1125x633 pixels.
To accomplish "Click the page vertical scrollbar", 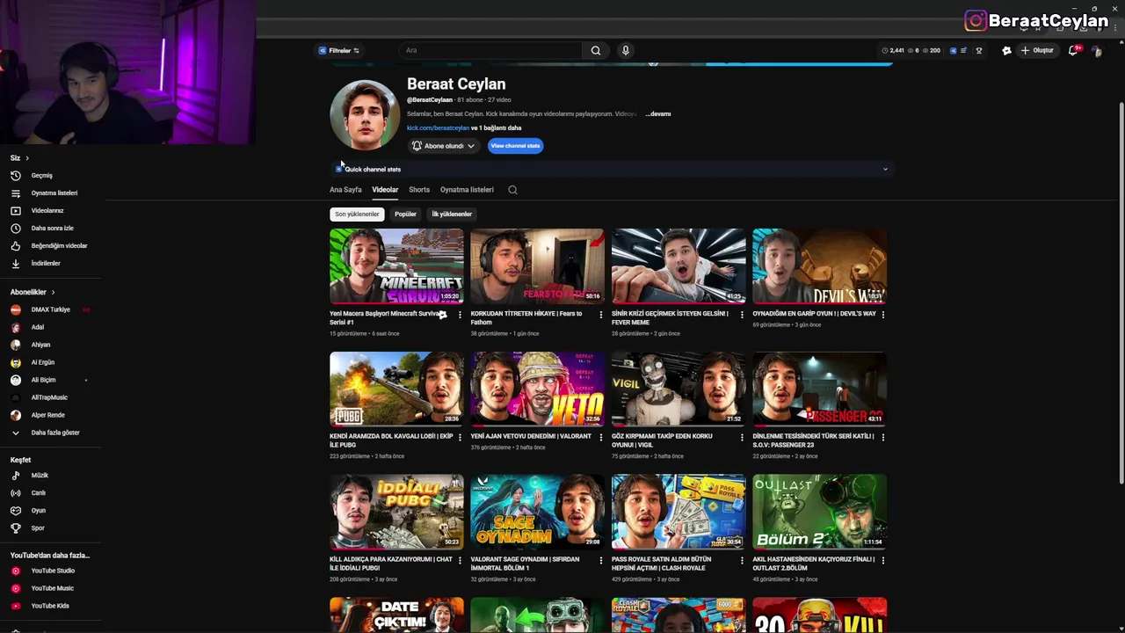I will coord(1121,293).
